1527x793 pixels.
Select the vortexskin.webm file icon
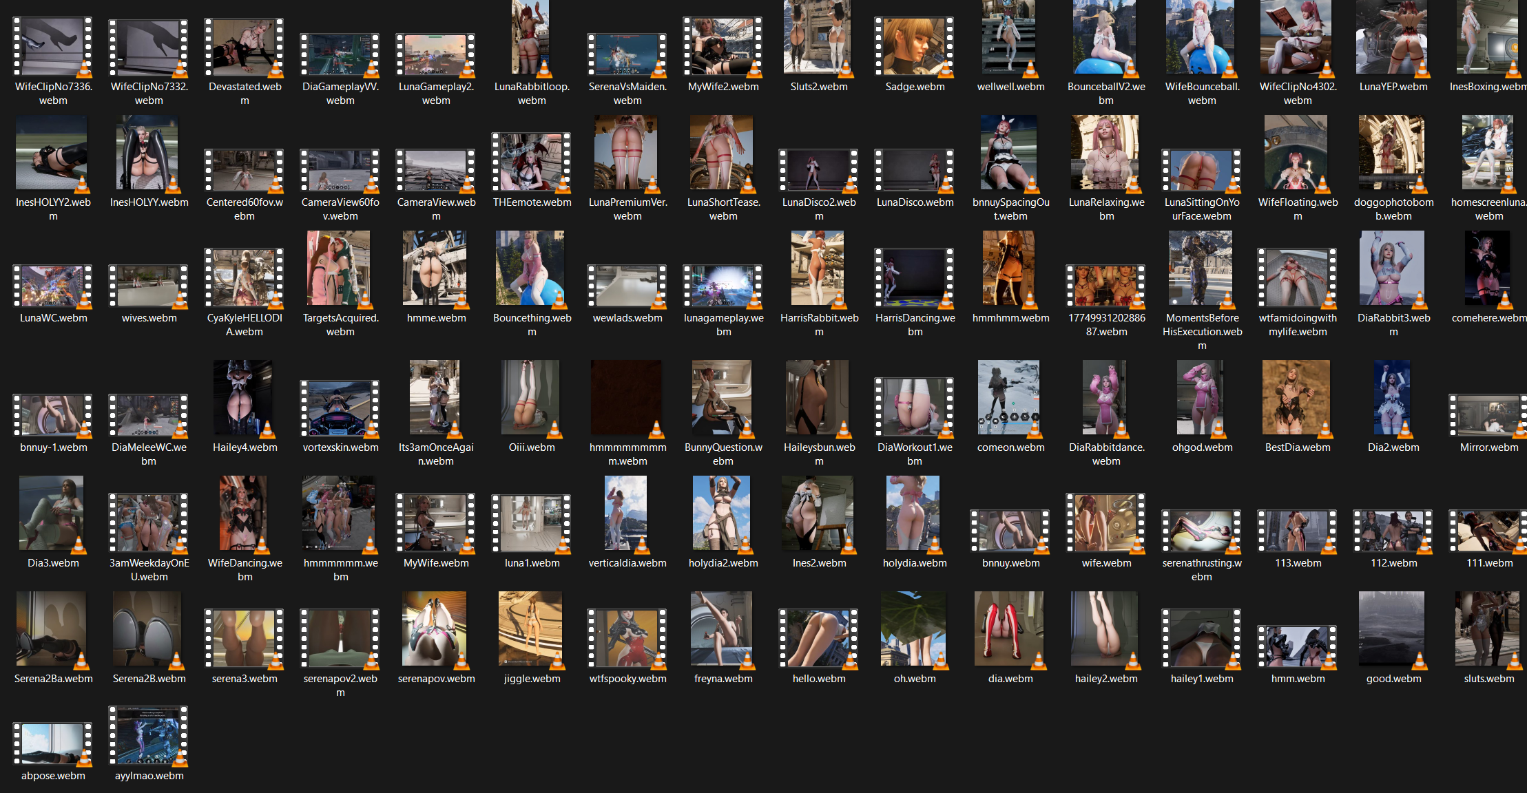(x=340, y=409)
